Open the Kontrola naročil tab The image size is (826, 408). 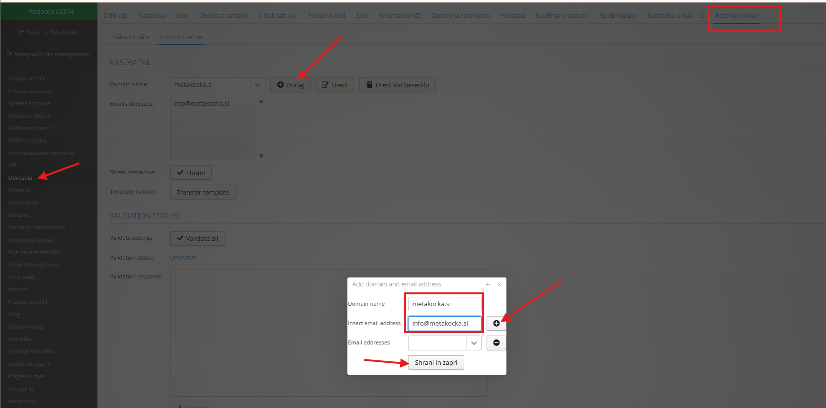click(399, 16)
